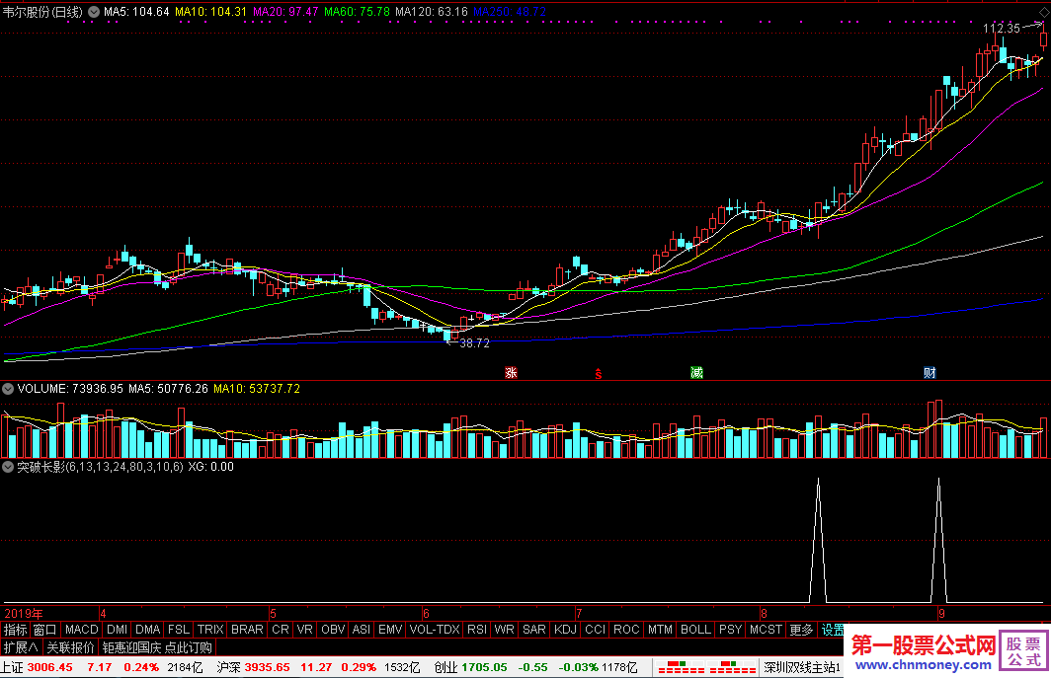Open the dropdown beside 韦尔股份(日线) title
The width and height of the screenshot is (1051, 678).
click(x=94, y=12)
